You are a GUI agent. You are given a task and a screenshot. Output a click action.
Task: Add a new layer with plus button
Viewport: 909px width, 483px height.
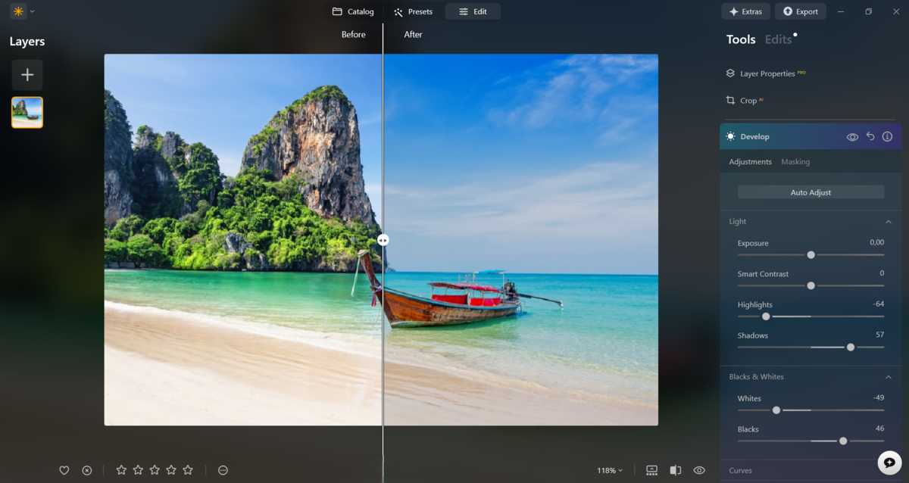27,75
